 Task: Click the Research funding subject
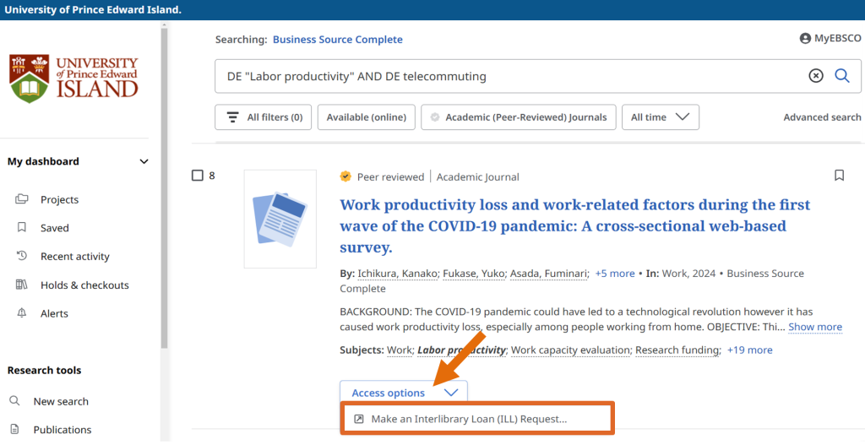click(x=678, y=350)
